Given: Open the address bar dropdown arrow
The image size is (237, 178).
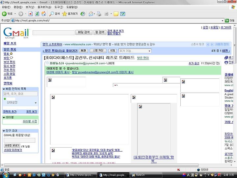Looking at the screenshot, I should click(x=223, y=20).
